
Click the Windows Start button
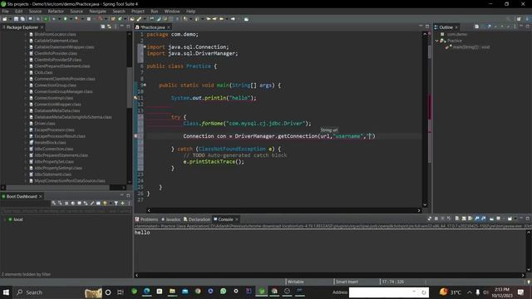point(6,292)
